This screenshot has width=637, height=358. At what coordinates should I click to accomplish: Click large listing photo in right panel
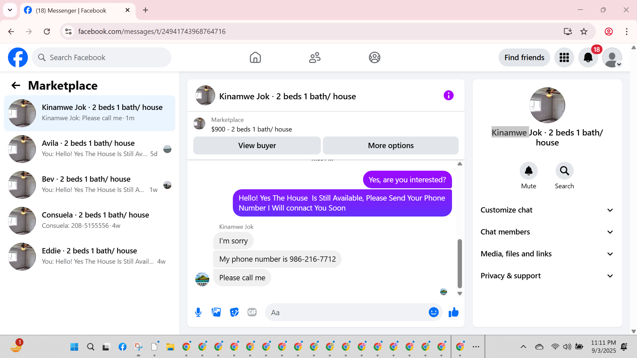[547, 105]
